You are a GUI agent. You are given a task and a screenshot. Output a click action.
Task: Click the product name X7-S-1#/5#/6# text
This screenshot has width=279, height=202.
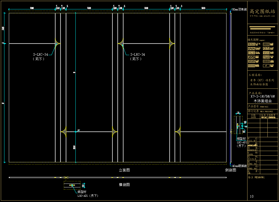262,96
